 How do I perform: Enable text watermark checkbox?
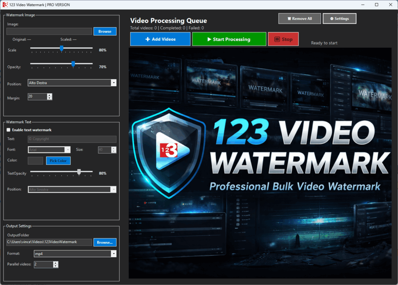(x=9, y=130)
